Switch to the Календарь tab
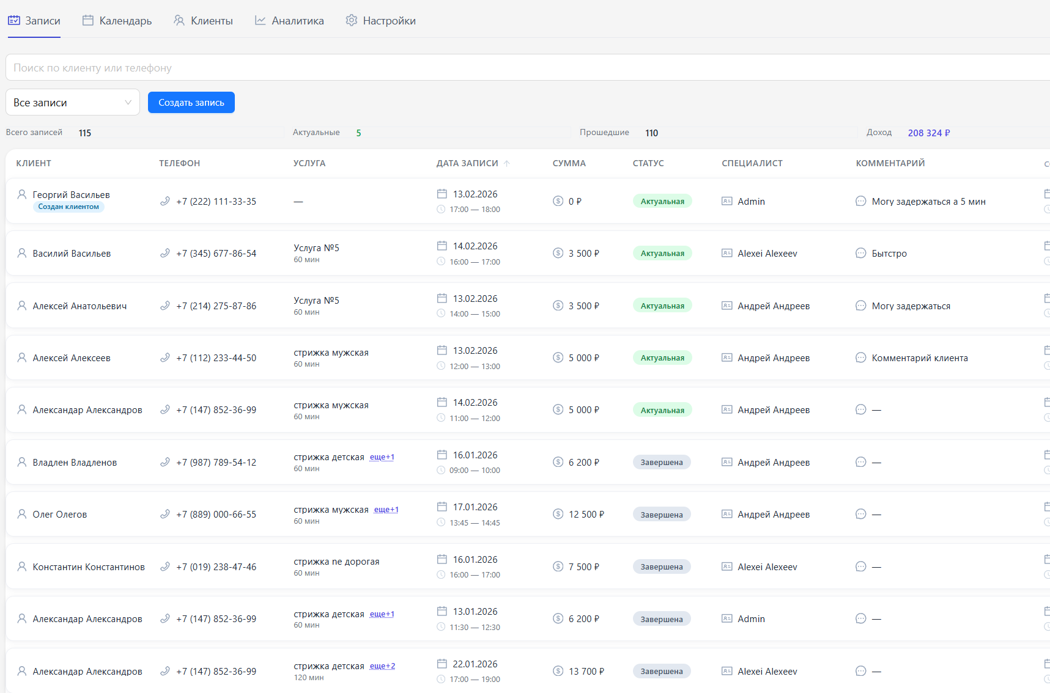 pyautogui.click(x=117, y=21)
